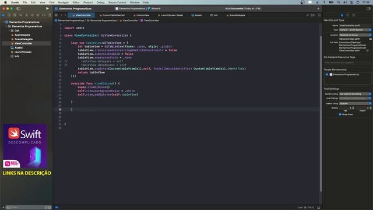The width and height of the screenshot is (373, 210).
Task: Switch to the SceneDelegate tab
Action: pos(235,15)
